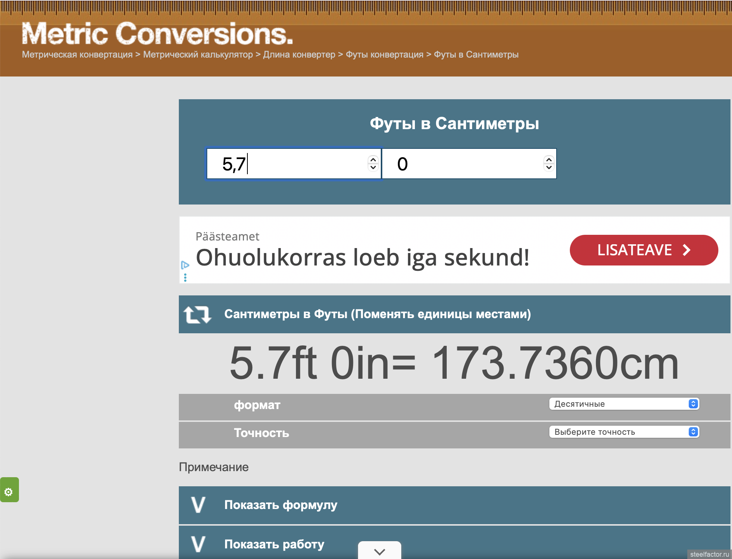Image resolution: width=732 pixels, height=559 pixels.
Task: Open Метрический калькулятор breadcrumb link
Action: [198, 55]
